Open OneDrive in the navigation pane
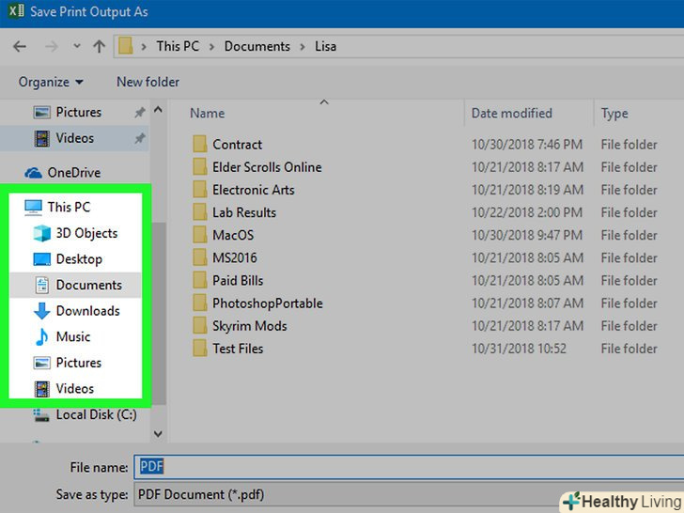Viewport: 684px width, 513px height. tap(74, 173)
